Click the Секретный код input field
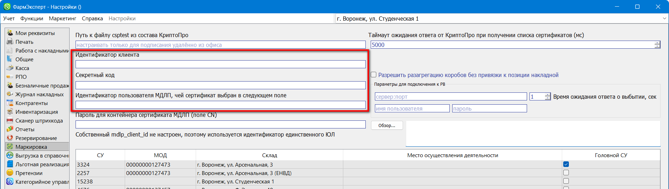Image resolution: width=669 pixels, height=189 pixels. tap(220, 85)
